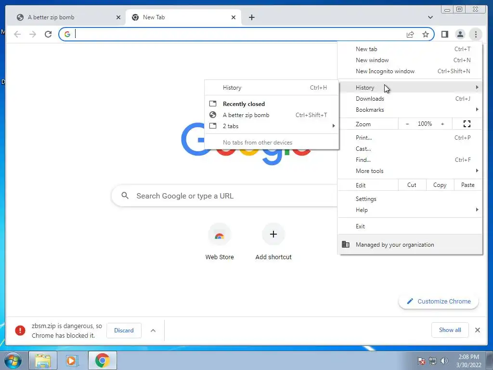This screenshot has width=493, height=370.
Task: Decrease zoom with the minus button
Action: [x=407, y=124]
